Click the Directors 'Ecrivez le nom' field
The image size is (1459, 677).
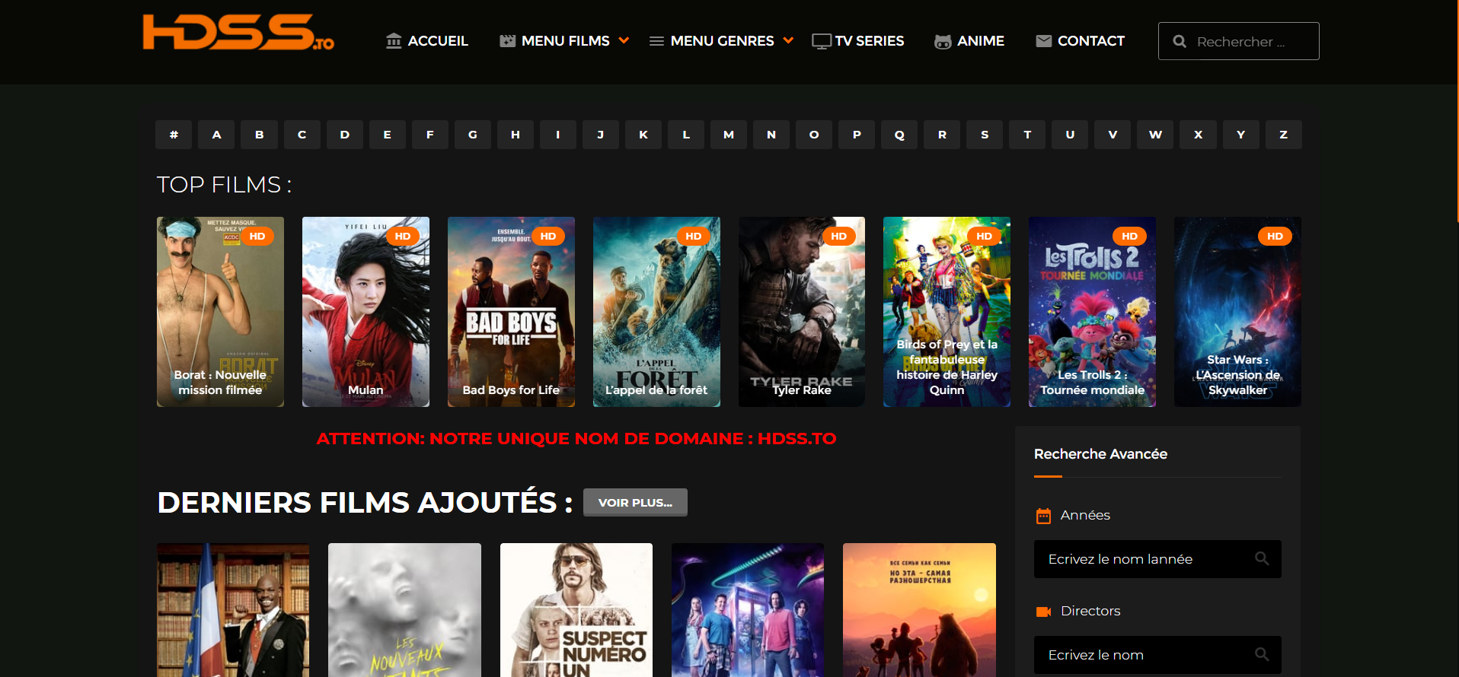point(1157,655)
